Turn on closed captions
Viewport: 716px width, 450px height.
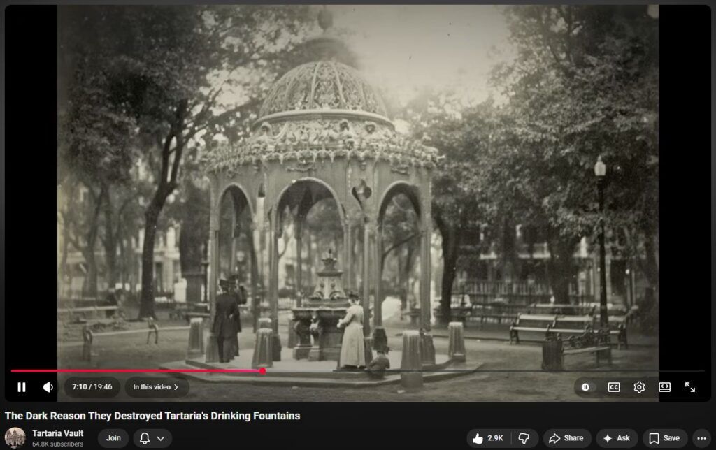[x=613, y=387]
